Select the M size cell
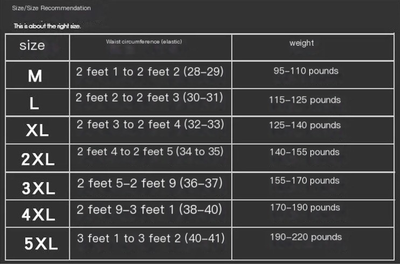This screenshot has height=264, width=400. 35,76
